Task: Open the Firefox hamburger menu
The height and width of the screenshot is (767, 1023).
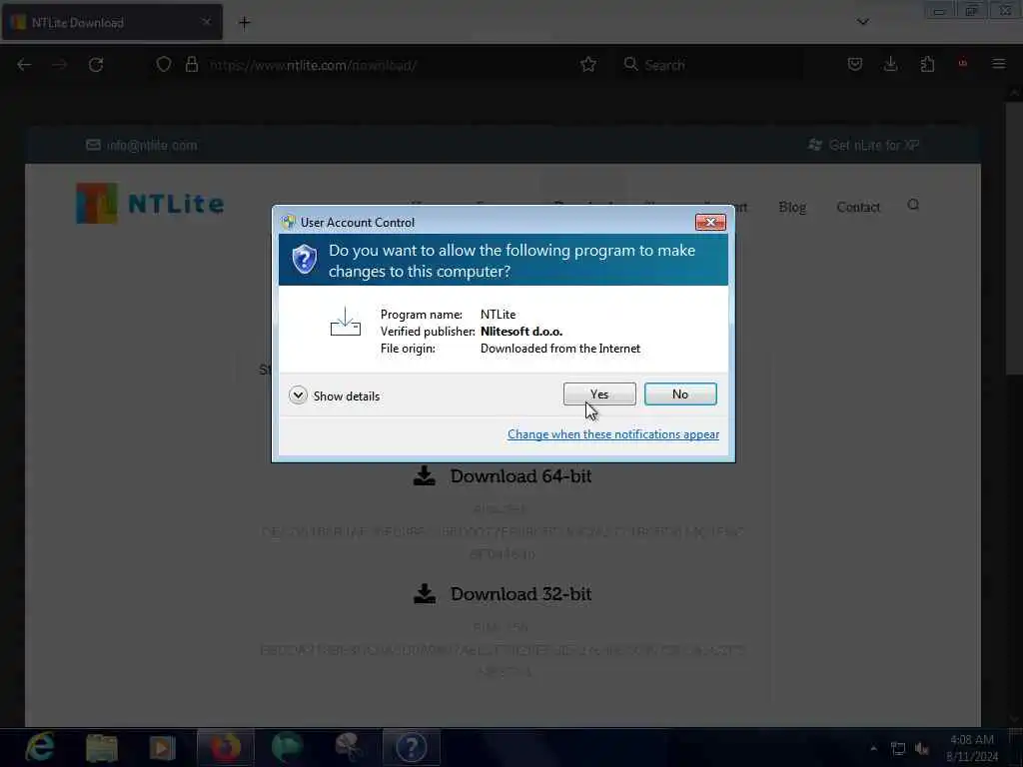Action: [x=999, y=64]
